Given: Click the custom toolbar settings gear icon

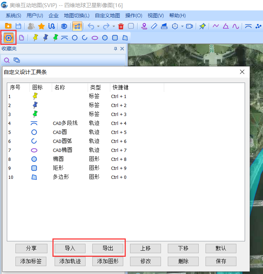Looking at the screenshot, I should pyautogui.click(x=9, y=37).
